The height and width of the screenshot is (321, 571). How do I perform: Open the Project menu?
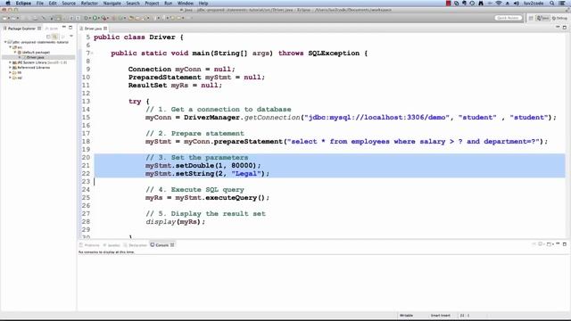click(x=152, y=4)
